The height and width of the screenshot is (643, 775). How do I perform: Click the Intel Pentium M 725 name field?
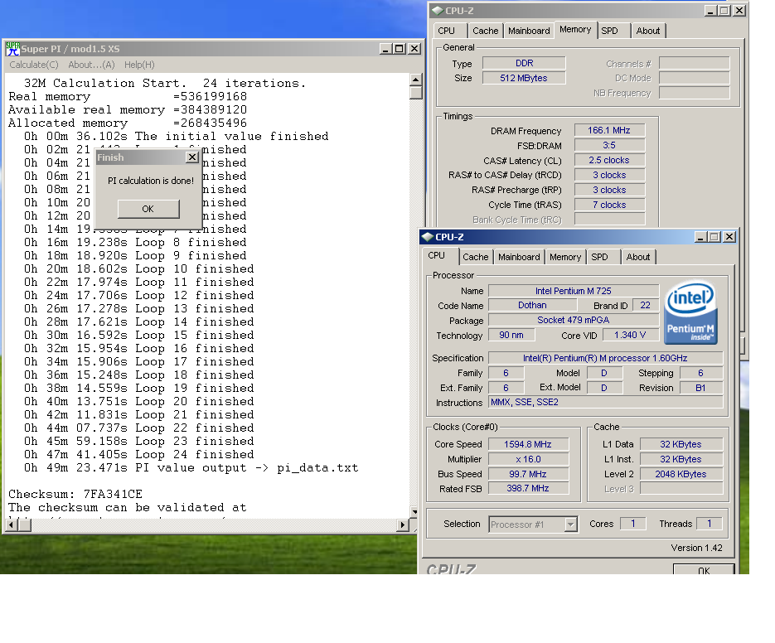coord(574,291)
